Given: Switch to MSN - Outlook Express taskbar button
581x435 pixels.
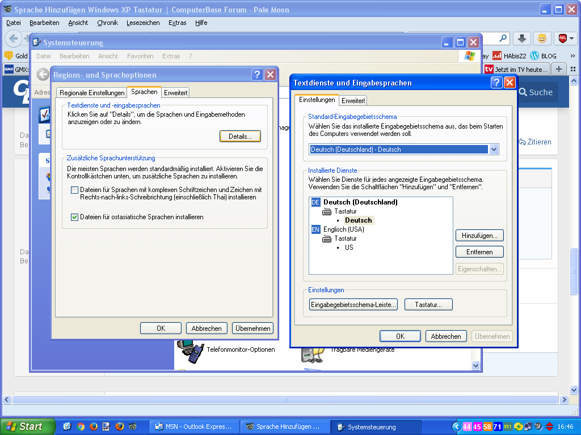Looking at the screenshot, I should pyautogui.click(x=194, y=427).
